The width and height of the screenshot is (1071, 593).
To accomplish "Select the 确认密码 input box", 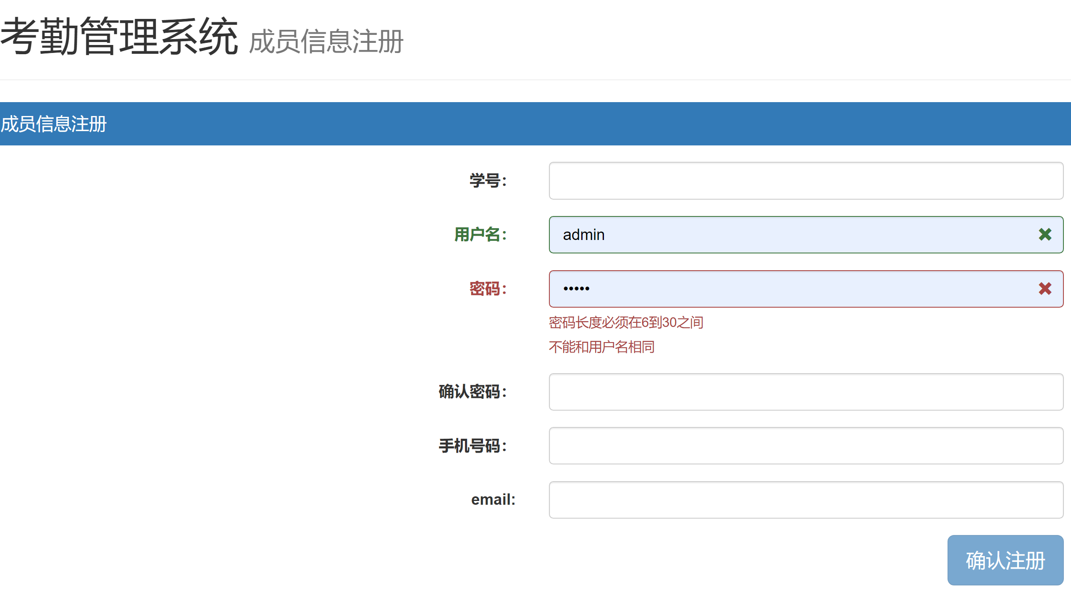I will pyautogui.click(x=806, y=392).
